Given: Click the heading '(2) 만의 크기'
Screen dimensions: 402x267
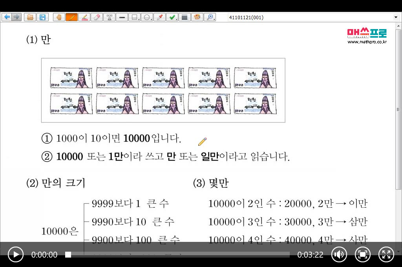Looking at the screenshot, I should [x=56, y=183].
